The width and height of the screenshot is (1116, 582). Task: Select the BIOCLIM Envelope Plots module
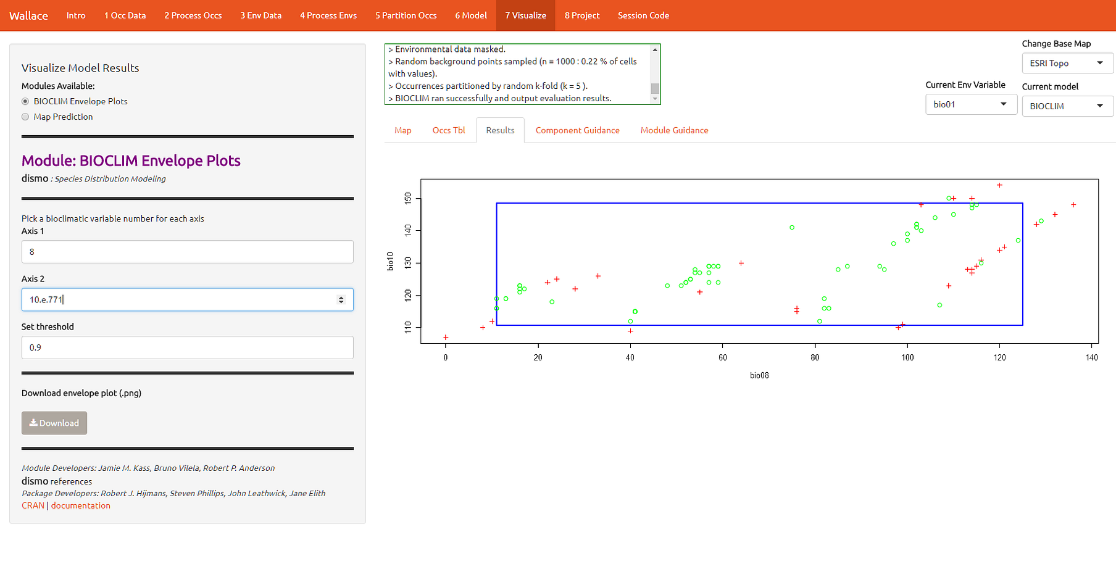pyautogui.click(x=25, y=101)
